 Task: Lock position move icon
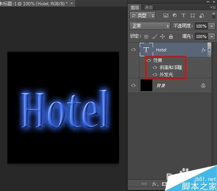coord(162,36)
